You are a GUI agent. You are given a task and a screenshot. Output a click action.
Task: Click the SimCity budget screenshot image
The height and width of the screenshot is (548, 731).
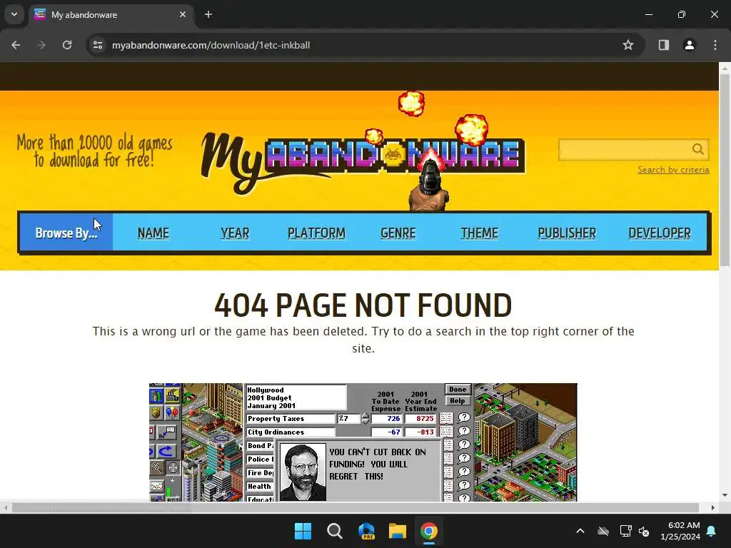coord(363,442)
